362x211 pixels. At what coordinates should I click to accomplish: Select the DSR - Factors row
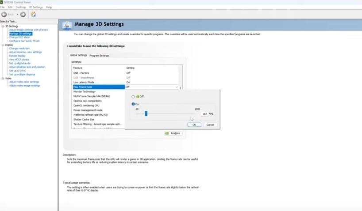126,73
